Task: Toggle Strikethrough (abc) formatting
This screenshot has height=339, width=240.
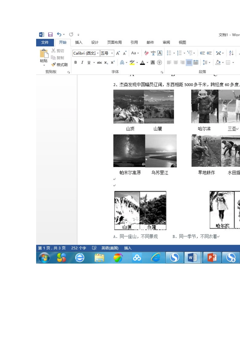Action: click(100, 63)
